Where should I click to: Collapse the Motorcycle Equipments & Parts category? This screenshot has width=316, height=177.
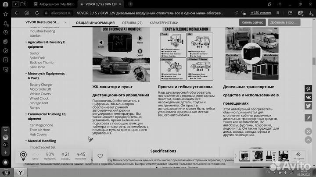coord(26,74)
